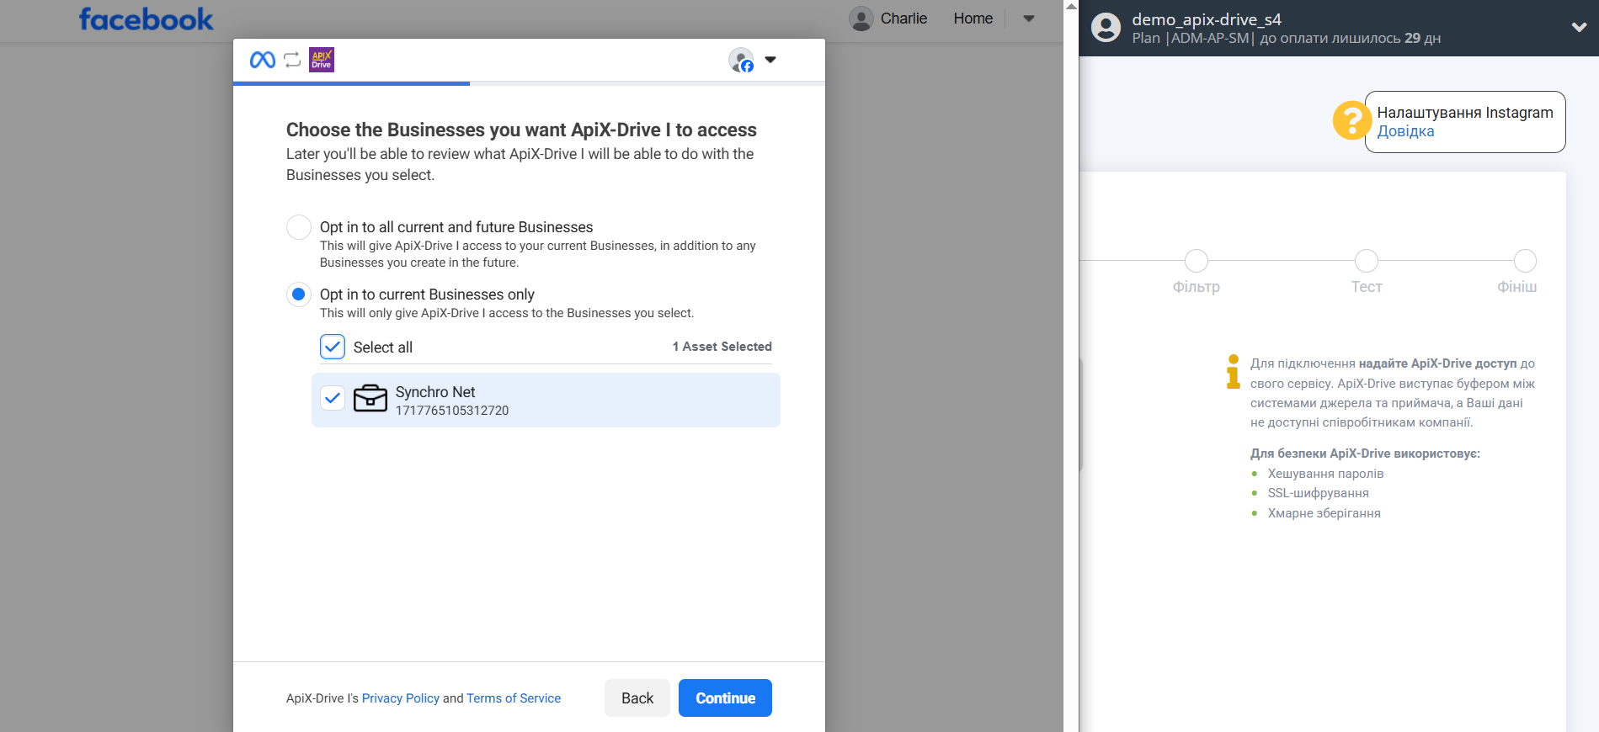
Task: Click the Synchro Net briefcase icon
Action: pos(370,398)
